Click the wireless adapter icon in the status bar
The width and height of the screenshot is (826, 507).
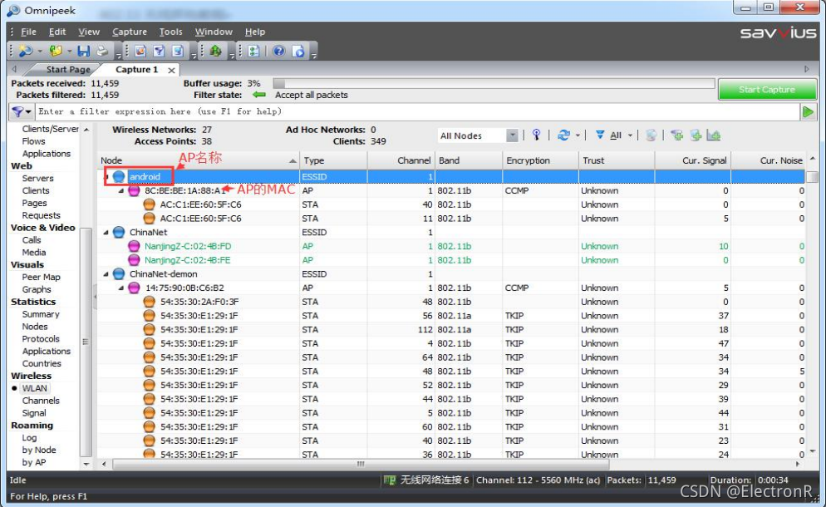(x=389, y=480)
